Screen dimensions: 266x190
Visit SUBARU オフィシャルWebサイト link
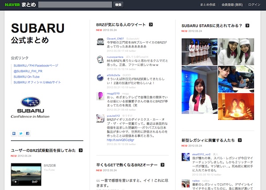[x=37, y=82]
